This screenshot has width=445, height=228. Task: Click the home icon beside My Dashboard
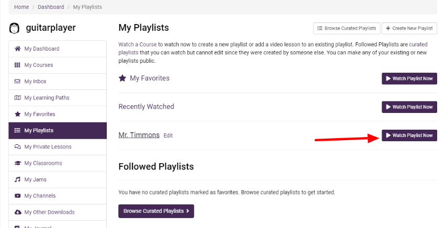17,49
